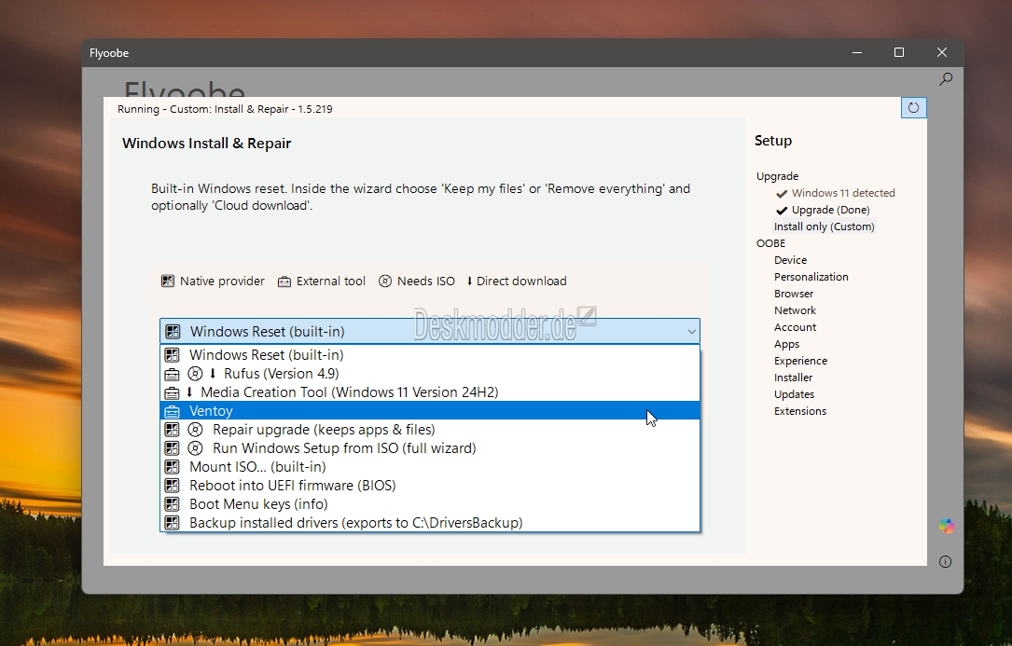Click the refresh icon button
The width and height of the screenshot is (1012, 646).
click(913, 108)
